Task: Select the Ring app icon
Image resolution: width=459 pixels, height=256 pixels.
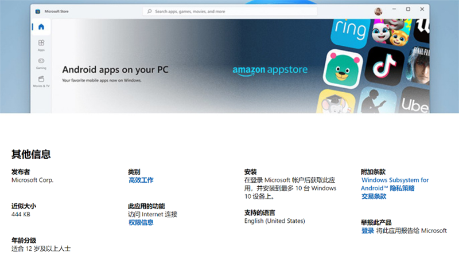Action: click(x=349, y=33)
